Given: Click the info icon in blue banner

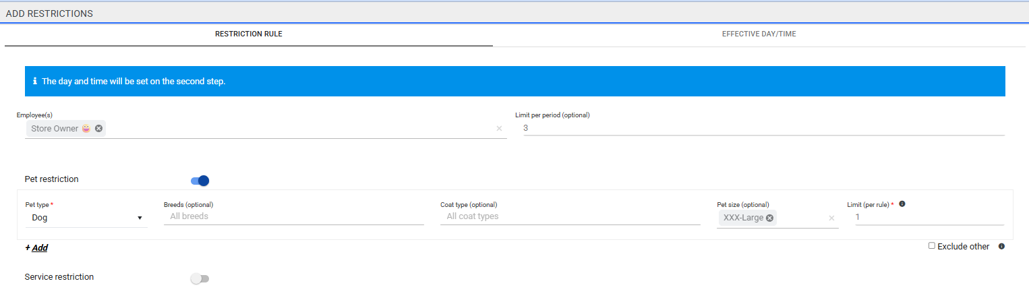Looking at the screenshot, I should tap(34, 81).
